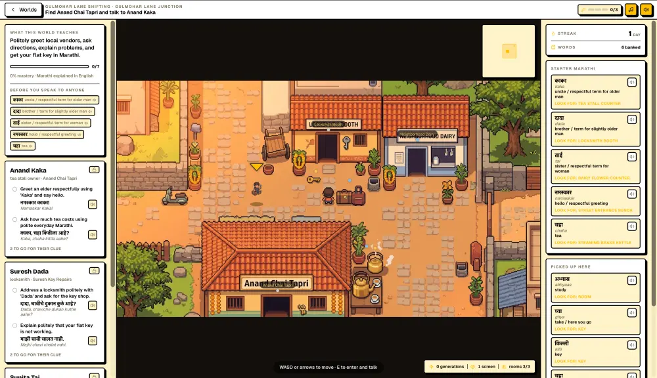
Task: Play audio for नमस्कार starter card
Action: (x=632, y=194)
